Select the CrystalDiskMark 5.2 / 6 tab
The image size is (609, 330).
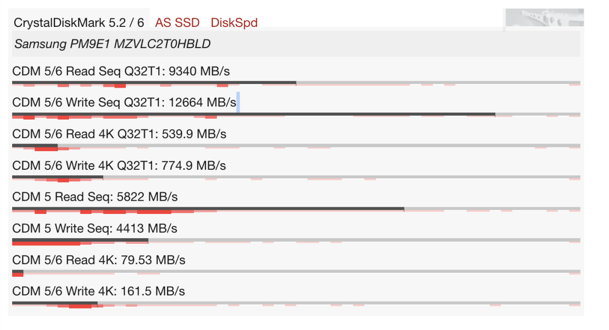(x=79, y=23)
